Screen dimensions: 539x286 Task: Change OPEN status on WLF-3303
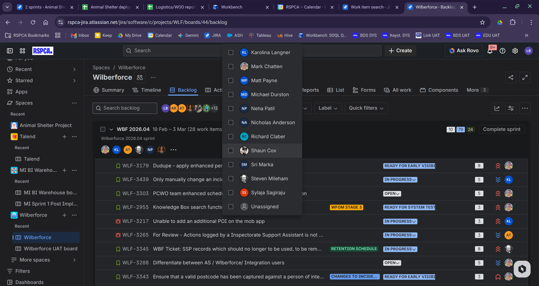pos(392,194)
